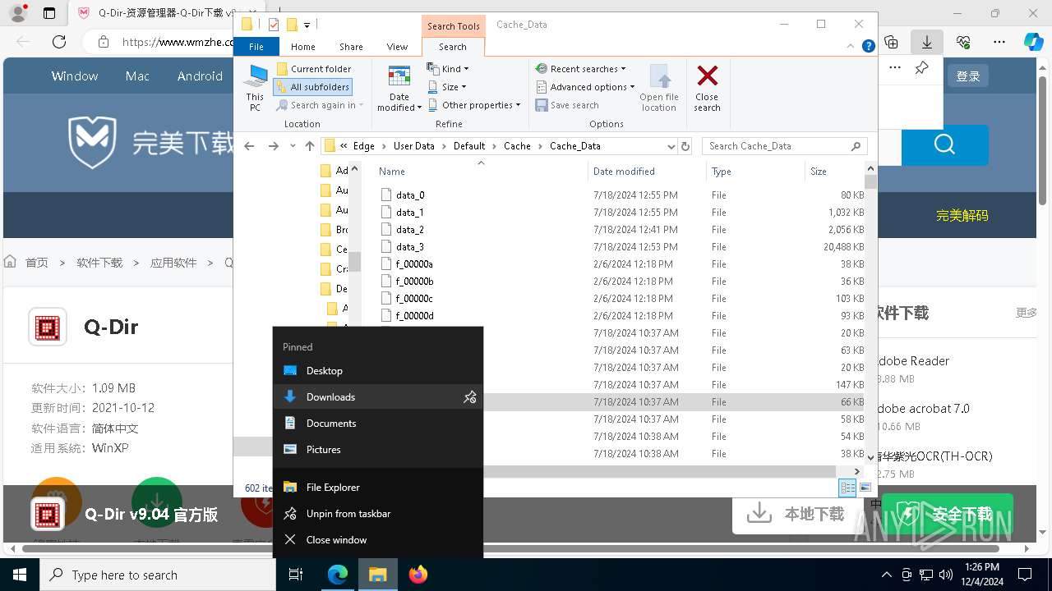Image resolution: width=1052 pixels, height=591 pixels.
Task: Open the recent locations dropdown arrow
Action: pos(293,146)
